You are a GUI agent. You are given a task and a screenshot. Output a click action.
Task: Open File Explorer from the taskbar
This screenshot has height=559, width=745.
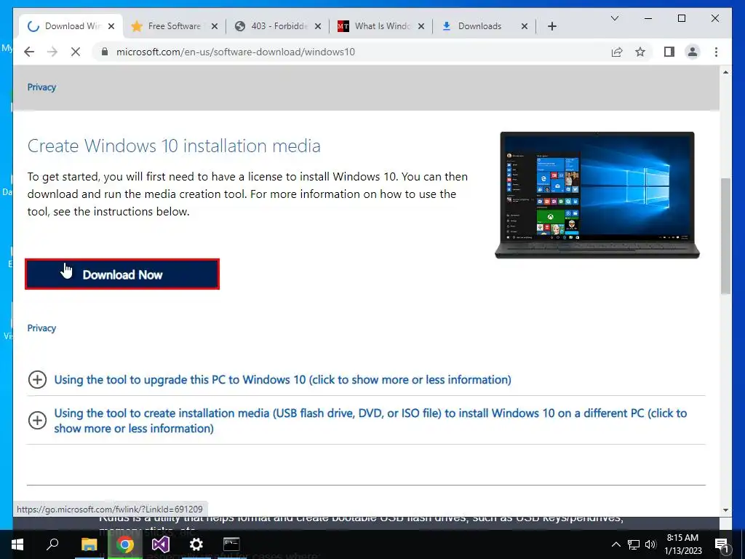pyautogui.click(x=89, y=544)
